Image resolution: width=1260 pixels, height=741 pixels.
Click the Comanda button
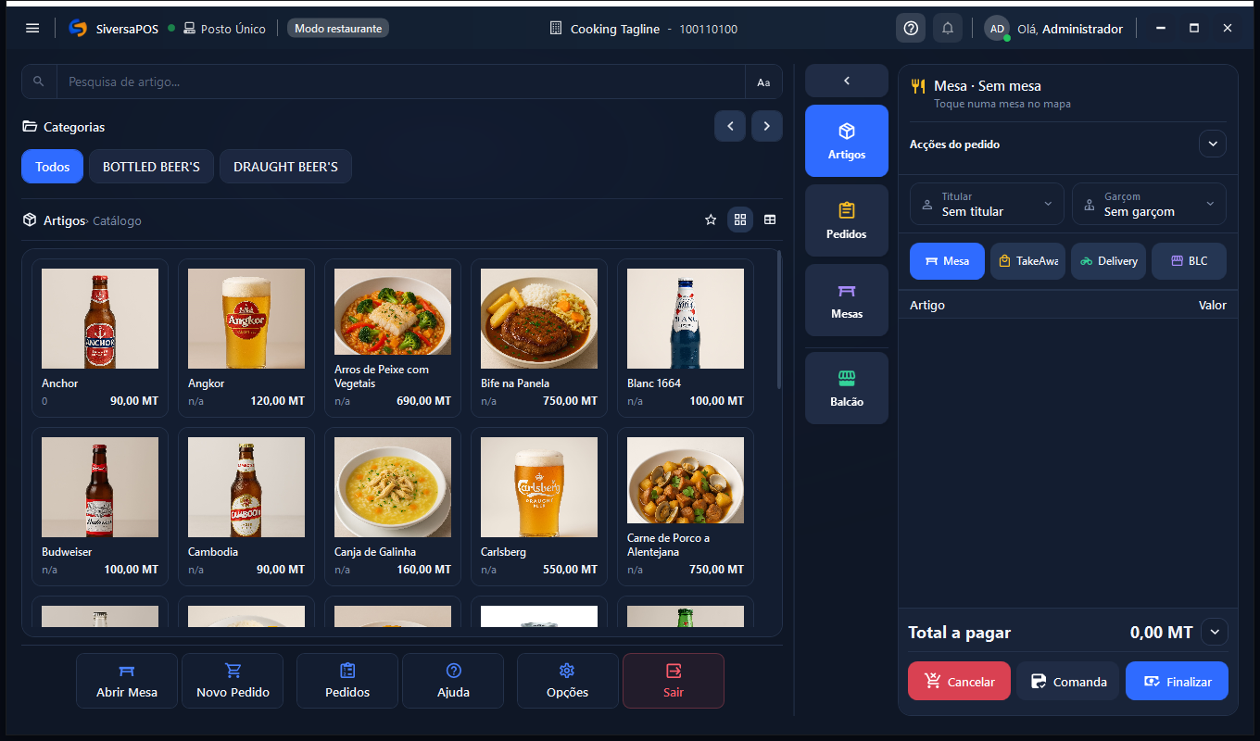[x=1068, y=681]
